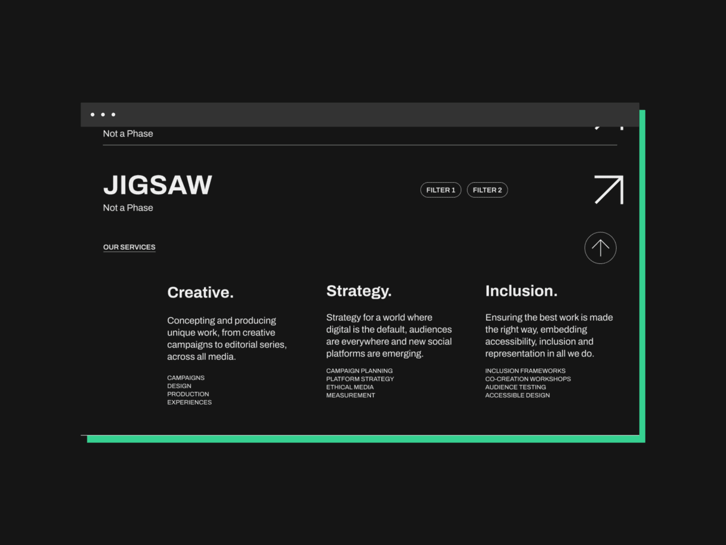Viewport: 726px width, 545px height.
Task: Select the FILTER 2 tag
Action: (487, 190)
